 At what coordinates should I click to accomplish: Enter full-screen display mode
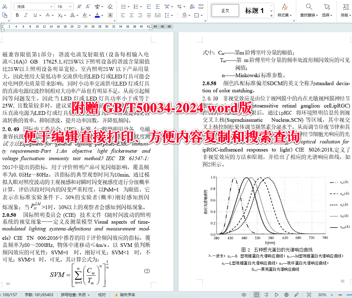click(309, 295)
